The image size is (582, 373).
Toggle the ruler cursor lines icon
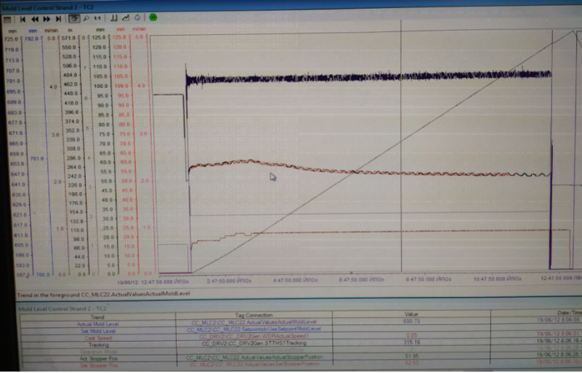click(113, 17)
